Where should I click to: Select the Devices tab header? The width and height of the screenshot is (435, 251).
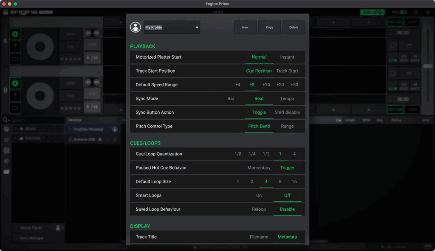(x=75, y=120)
